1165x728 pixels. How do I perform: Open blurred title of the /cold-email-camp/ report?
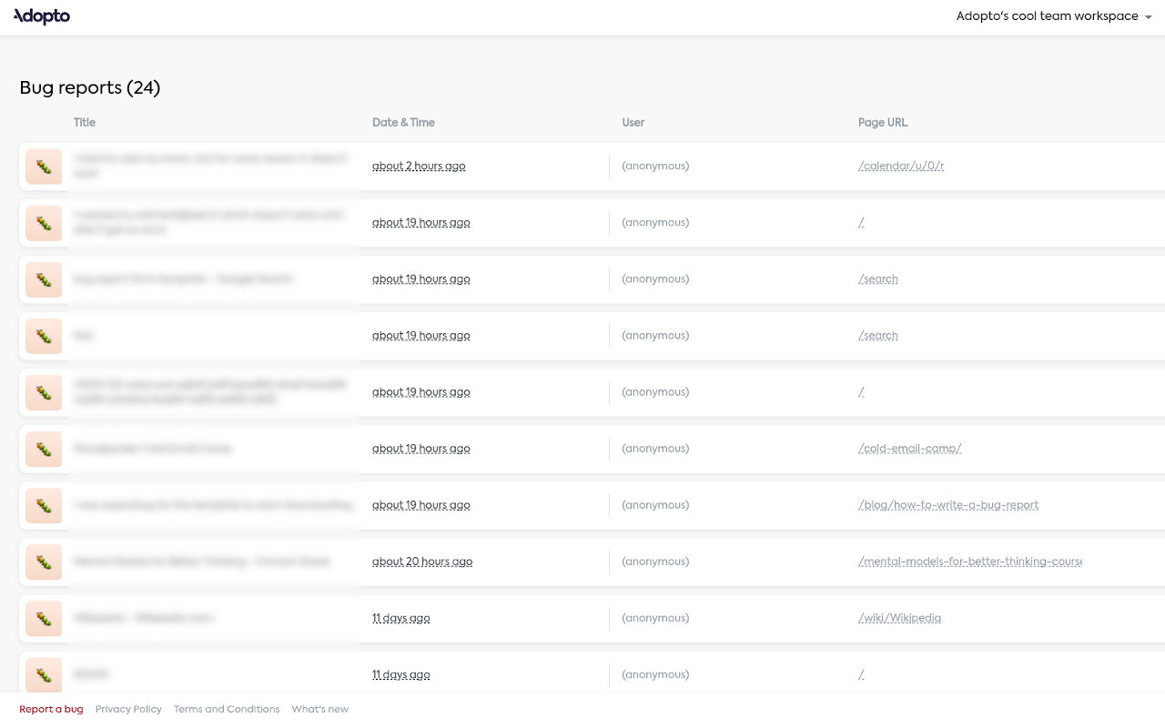152,448
